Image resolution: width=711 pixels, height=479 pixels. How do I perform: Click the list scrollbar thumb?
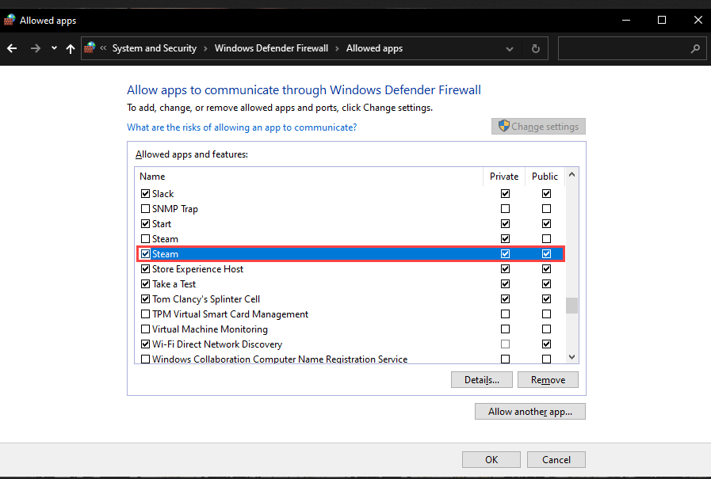coord(571,306)
